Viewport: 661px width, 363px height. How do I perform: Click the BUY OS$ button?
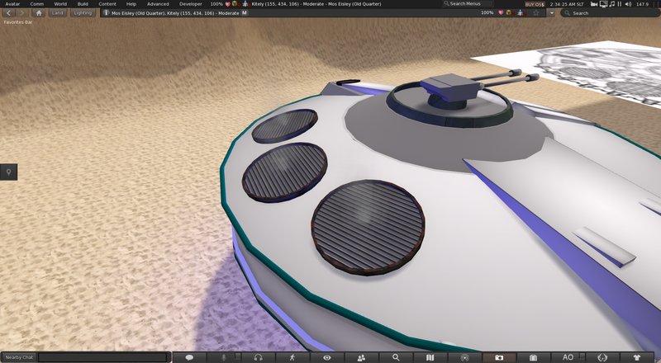click(535, 4)
